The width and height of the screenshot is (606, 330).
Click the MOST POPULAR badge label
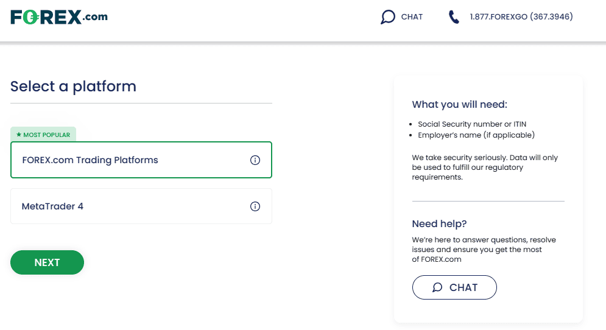click(x=43, y=135)
